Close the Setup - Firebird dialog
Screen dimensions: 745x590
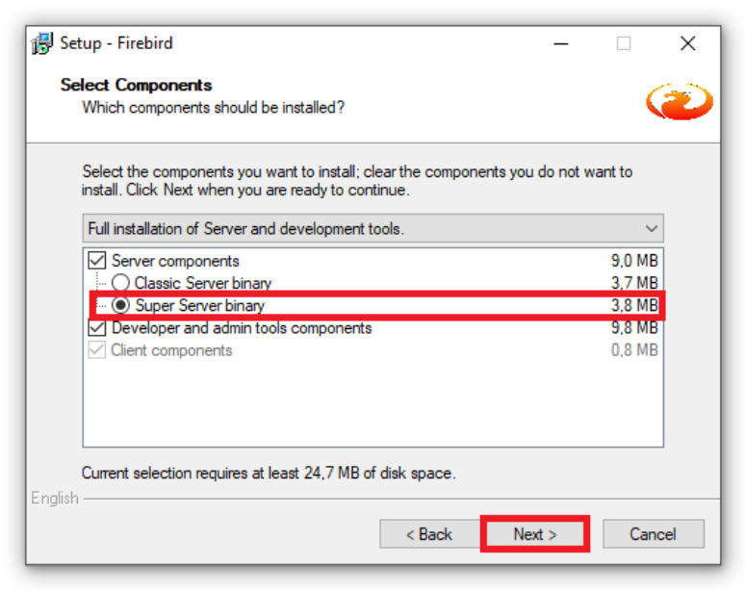click(687, 43)
